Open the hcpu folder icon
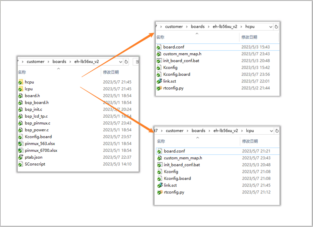 click(21, 82)
